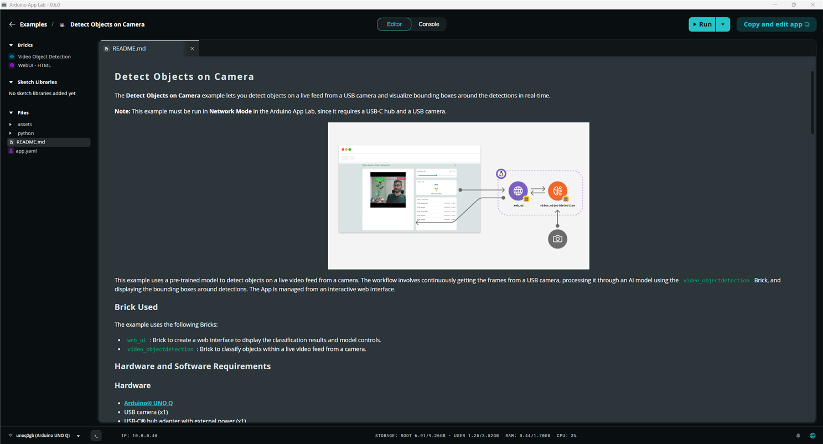Run the app with the Run button
Viewport: 823px width, 444px height.
tap(702, 24)
